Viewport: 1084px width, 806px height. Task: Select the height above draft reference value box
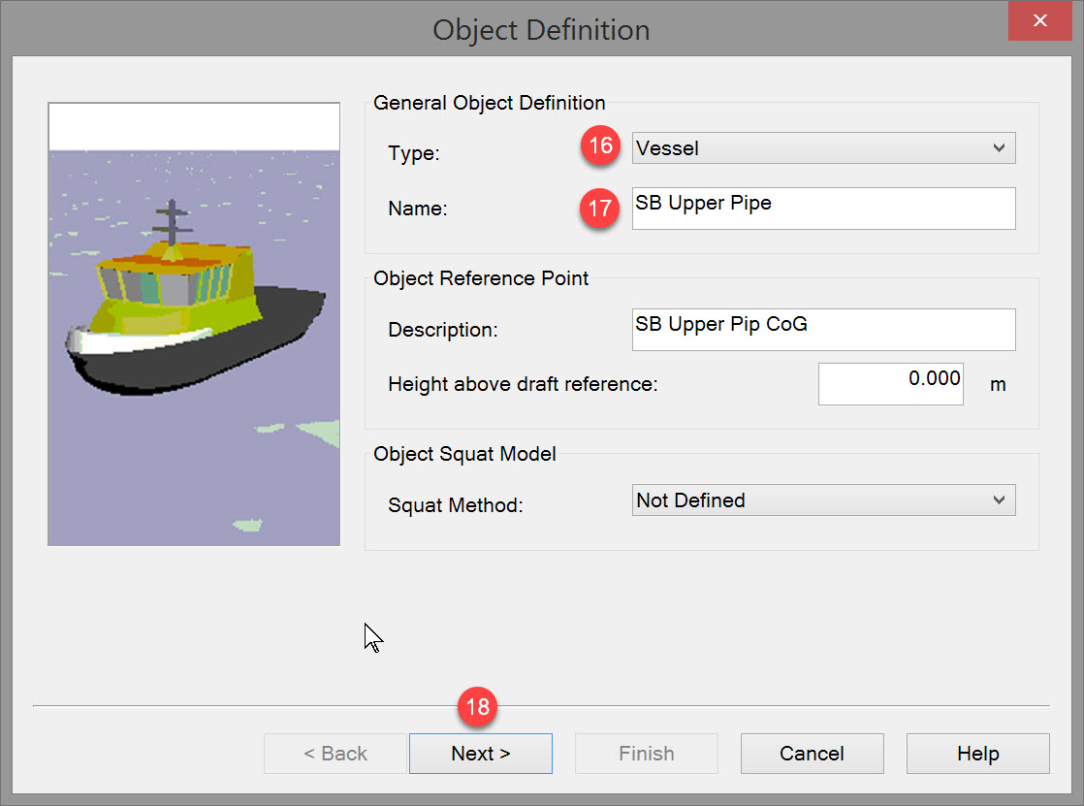point(890,384)
